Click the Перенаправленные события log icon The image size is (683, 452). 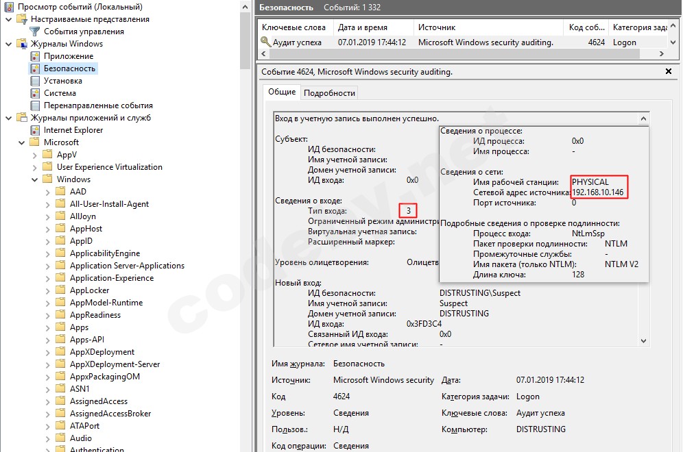click(x=35, y=105)
